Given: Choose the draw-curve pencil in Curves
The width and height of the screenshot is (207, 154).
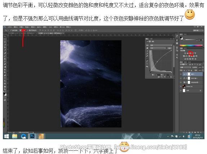Looking at the screenshot, I should pos(147,61).
